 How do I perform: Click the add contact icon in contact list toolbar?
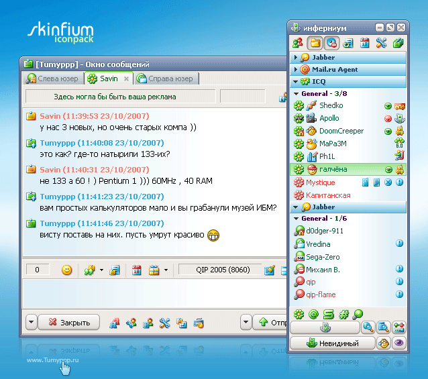pyautogui.click(x=298, y=43)
